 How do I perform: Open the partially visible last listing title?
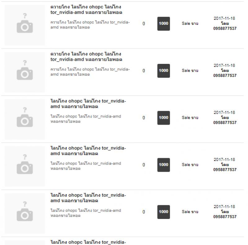(x=88, y=242)
